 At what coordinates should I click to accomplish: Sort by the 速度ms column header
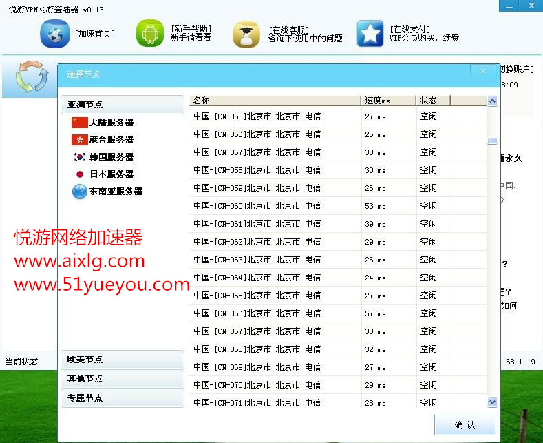coord(389,101)
